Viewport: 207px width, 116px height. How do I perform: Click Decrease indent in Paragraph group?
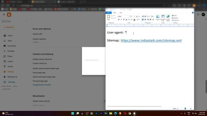143,16
